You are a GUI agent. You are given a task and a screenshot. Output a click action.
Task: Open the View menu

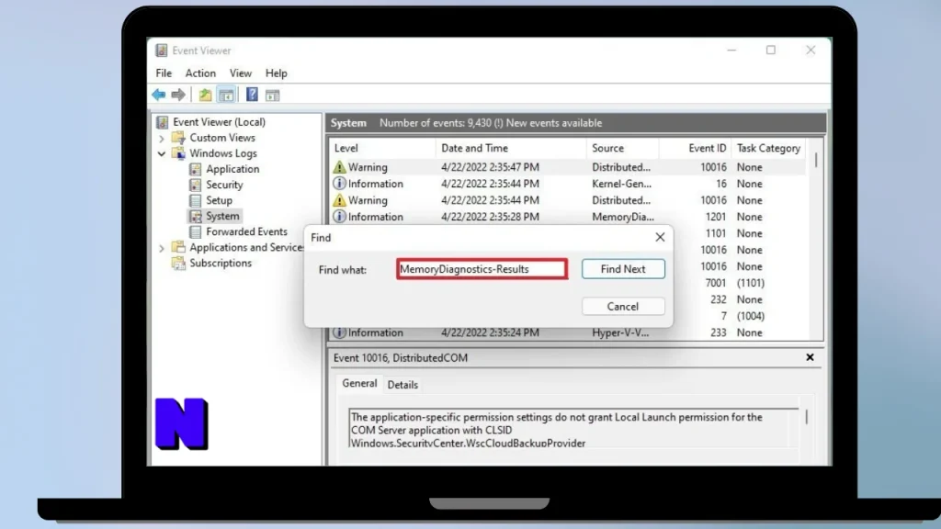tap(241, 73)
